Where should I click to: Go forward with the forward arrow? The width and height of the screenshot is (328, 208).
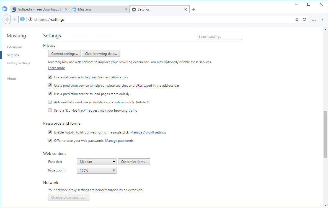pyautogui.click(x=14, y=19)
